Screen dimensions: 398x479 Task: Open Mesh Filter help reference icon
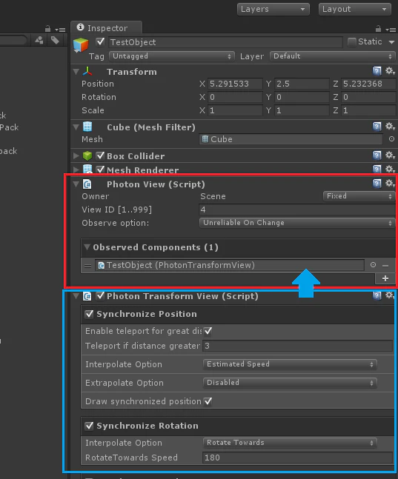pyautogui.click(x=377, y=127)
